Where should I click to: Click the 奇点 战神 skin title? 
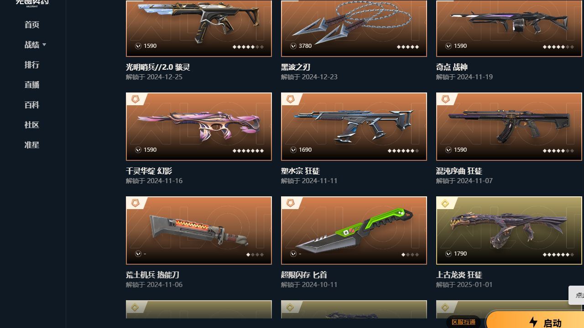click(452, 67)
